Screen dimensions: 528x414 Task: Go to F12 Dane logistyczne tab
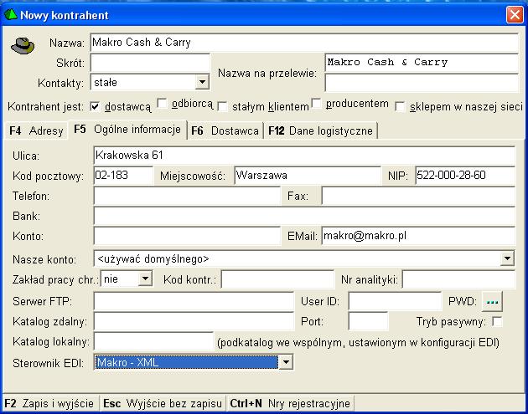(320, 130)
